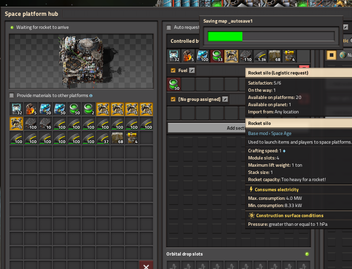Click the 'Space platform hub' window title
The width and height of the screenshot is (352, 269).
(31, 14)
